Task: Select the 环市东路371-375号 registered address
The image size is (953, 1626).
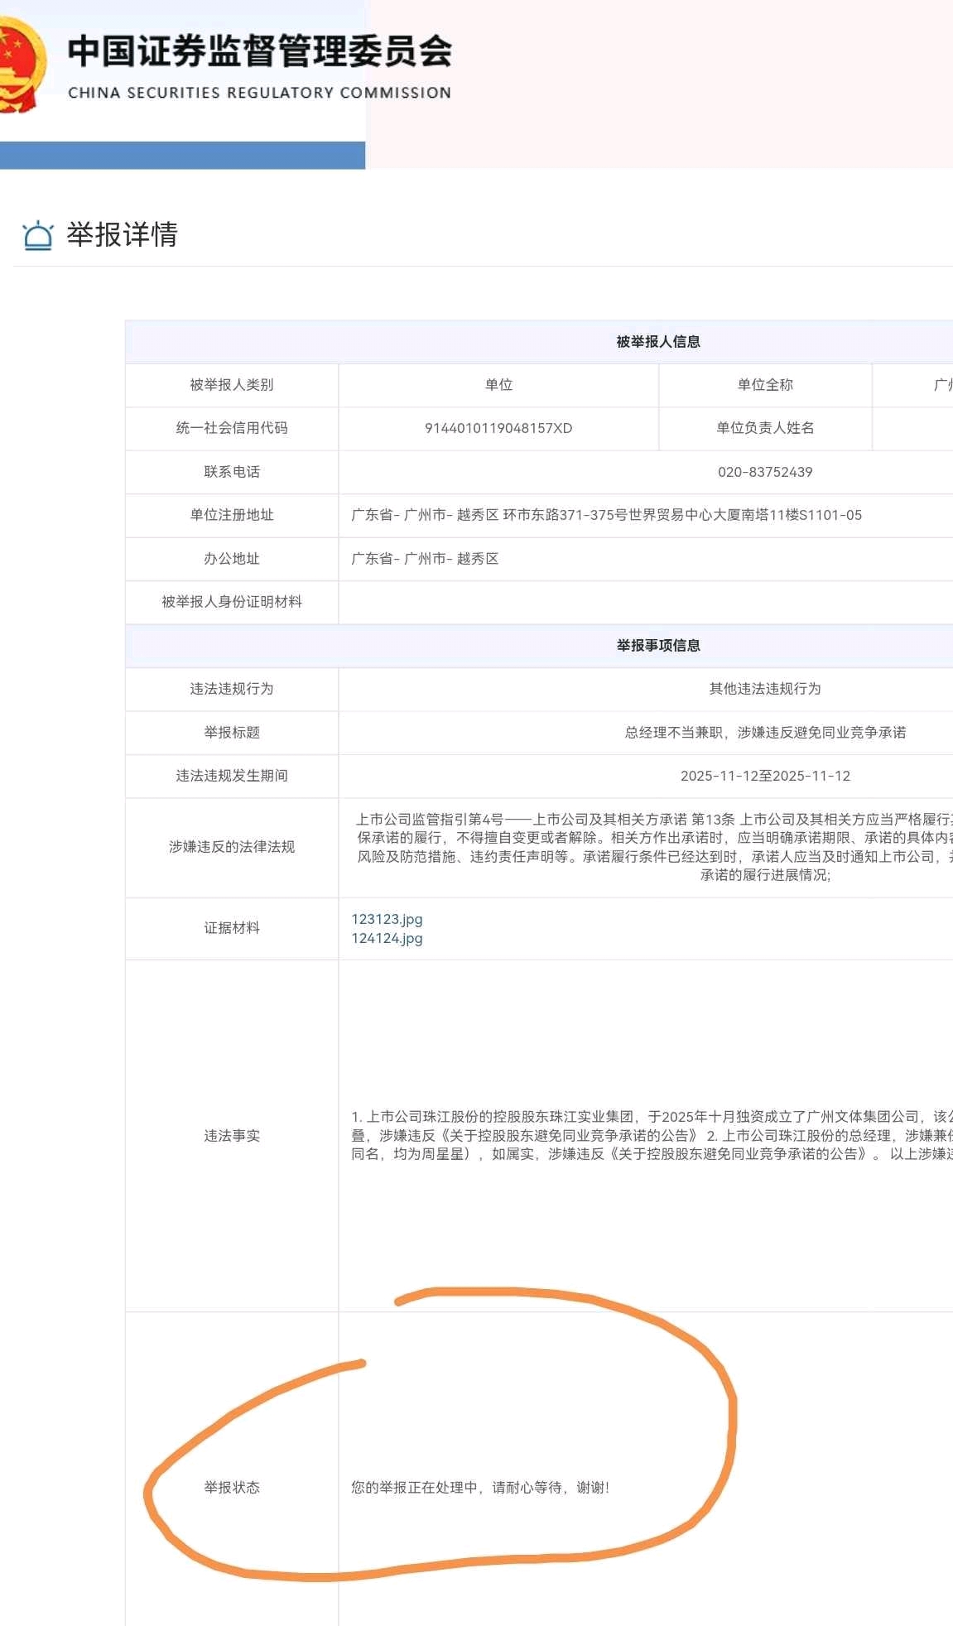Action: click(607, 515)
